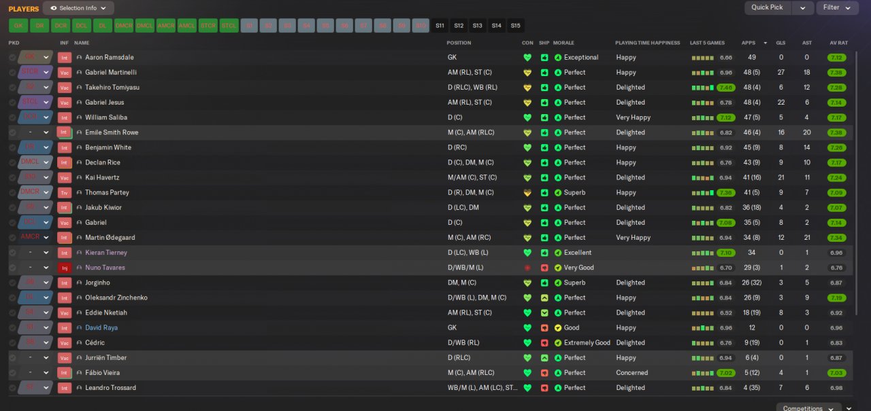Screen dimensions: 871x411
Task: Toggle picked checkmark for Declan Rice
Action: (12, 163)
